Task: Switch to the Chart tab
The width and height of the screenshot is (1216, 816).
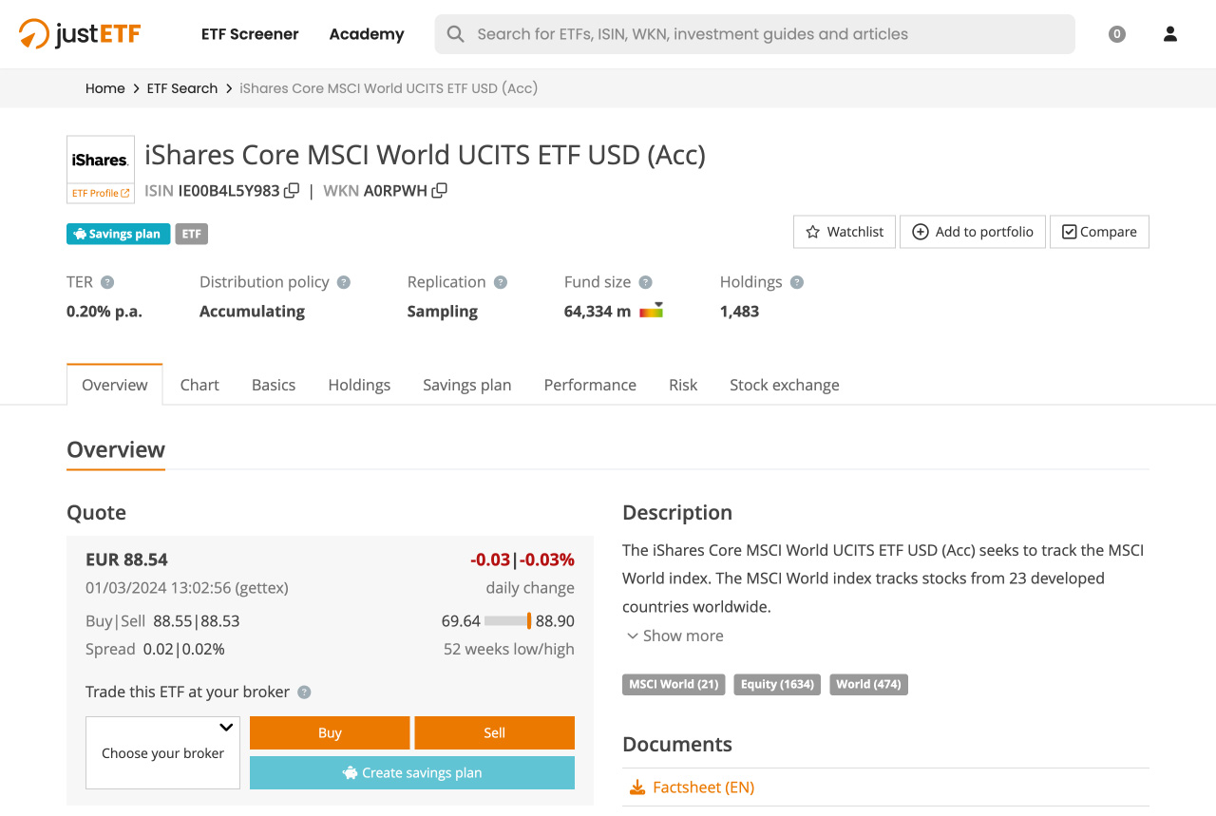Action: tap(199, 385)
